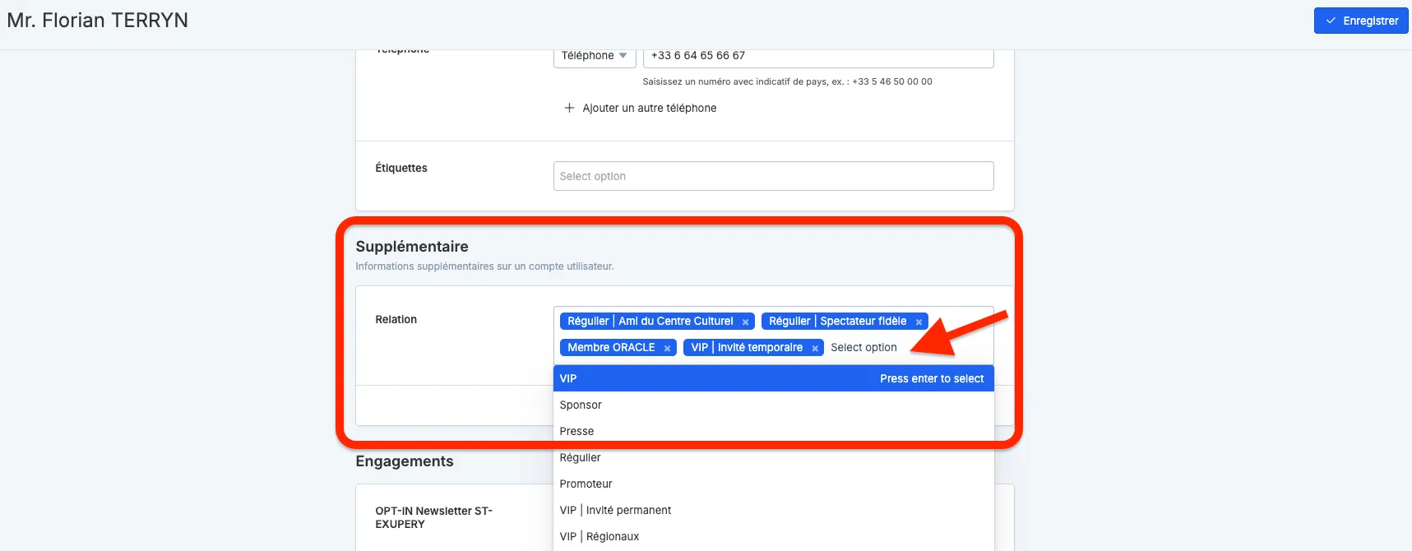Select "VIP | Régionaux" option
The width and height of the screenshot is (1412, 551).
[x=773, y=536]
